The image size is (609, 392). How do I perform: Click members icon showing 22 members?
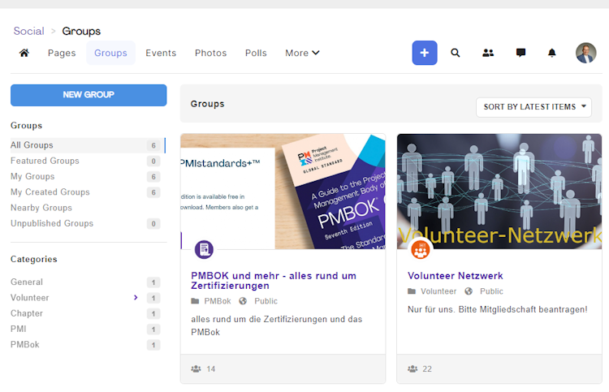[412, 368]
